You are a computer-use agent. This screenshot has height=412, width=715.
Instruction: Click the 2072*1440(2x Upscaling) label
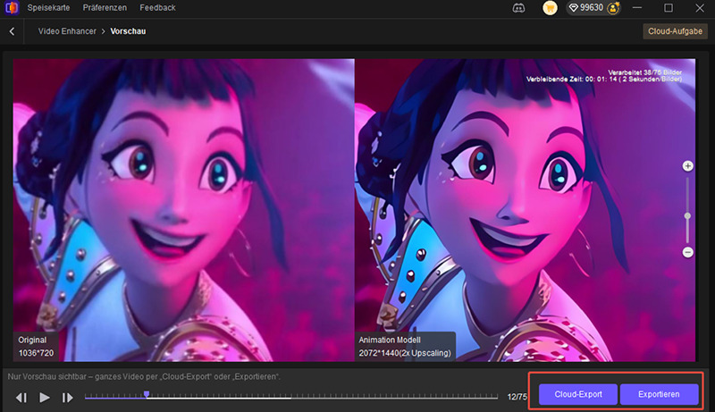click(x=405, y=353)
